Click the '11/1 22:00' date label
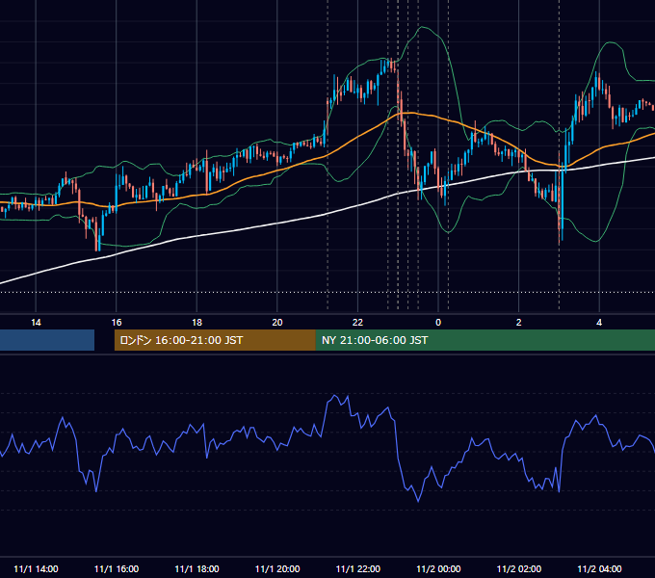The width and height of the screenshot is (655, 578). pos(358,568)
